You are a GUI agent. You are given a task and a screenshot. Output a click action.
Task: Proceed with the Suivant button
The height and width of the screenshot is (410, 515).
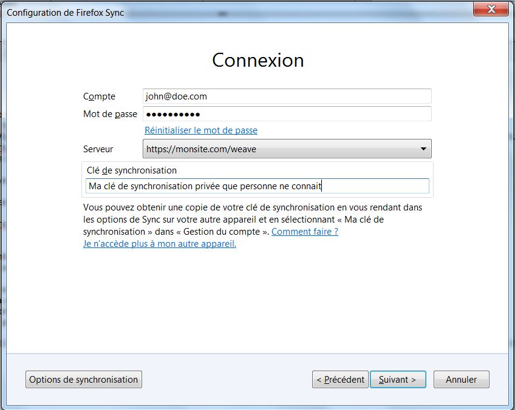click(398, 380)
